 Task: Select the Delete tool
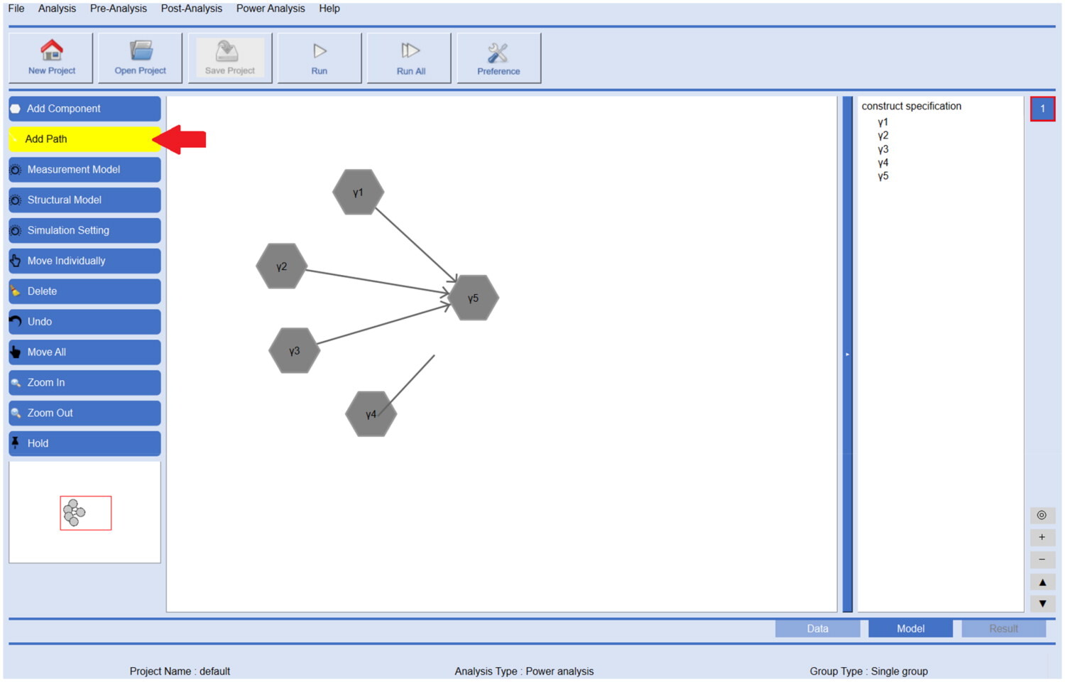[x=84, y=291]
